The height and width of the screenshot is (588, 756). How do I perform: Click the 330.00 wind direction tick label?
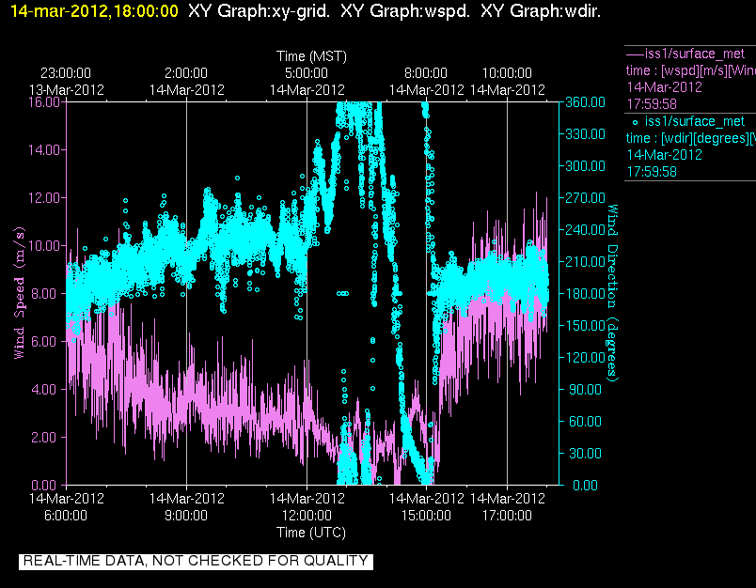(x=585, y=134)
